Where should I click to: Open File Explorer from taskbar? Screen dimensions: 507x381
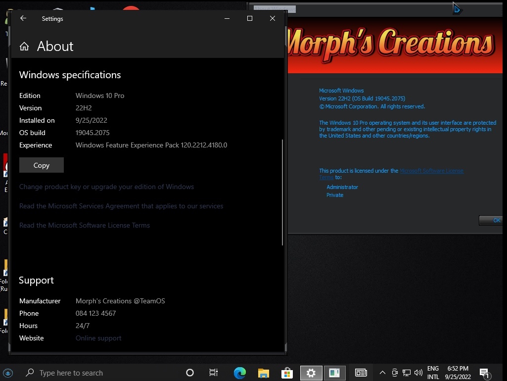(264, 373)
